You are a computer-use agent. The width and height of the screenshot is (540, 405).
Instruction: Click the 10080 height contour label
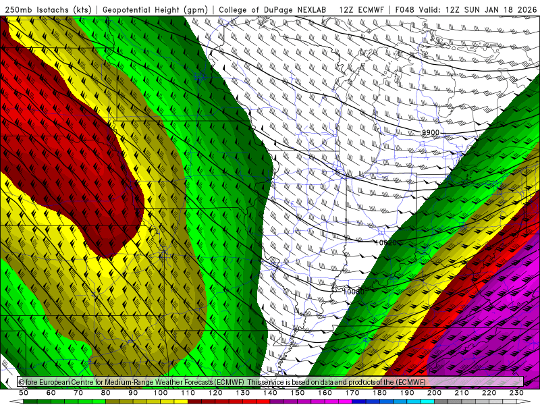(353, 292)
